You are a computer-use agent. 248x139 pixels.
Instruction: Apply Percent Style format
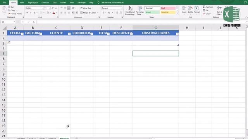(x=109, y=13)
